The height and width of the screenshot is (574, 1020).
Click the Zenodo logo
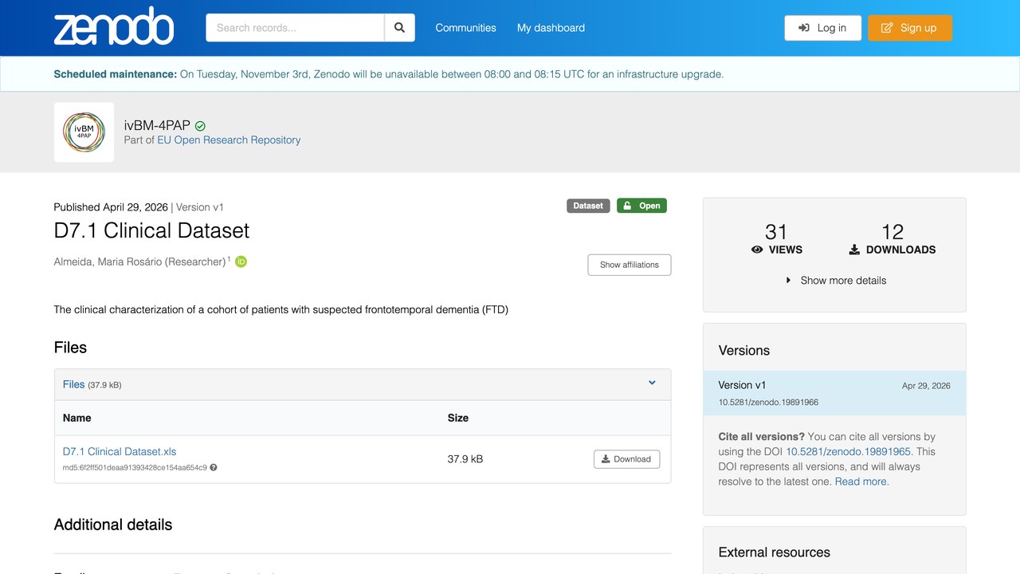pyautogui.click(x=113, y=26)
